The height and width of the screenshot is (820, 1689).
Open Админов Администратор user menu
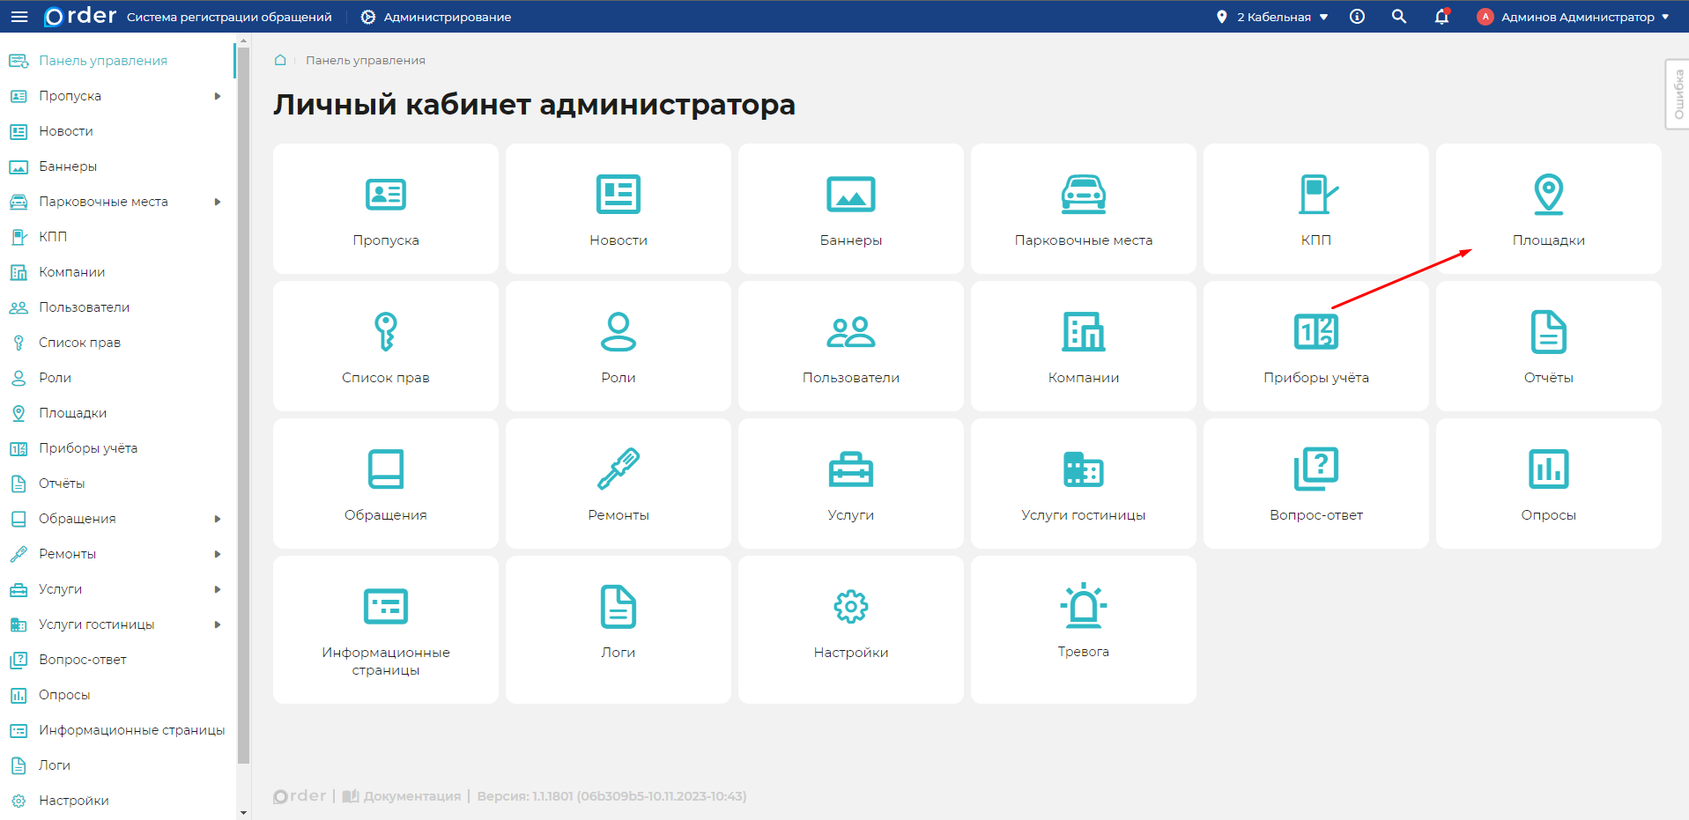(1573, 17)
